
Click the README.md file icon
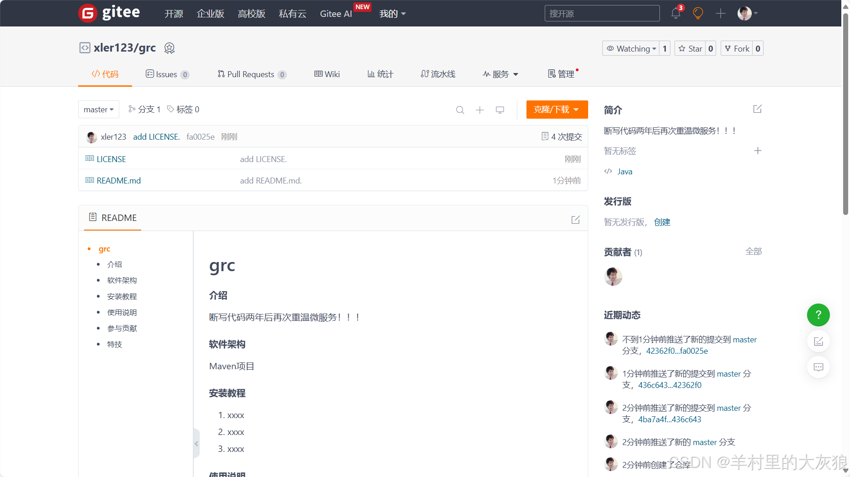tap(90, 180)
